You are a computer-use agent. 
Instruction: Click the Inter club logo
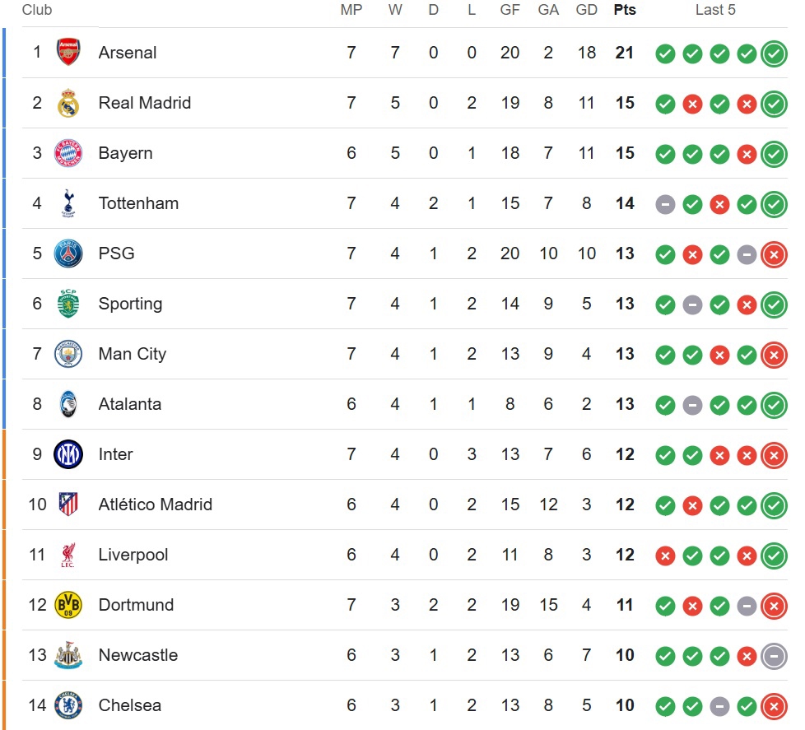point(68,454)
